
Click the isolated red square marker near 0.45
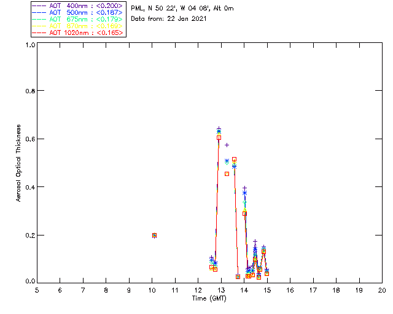[x=227, y=174]
